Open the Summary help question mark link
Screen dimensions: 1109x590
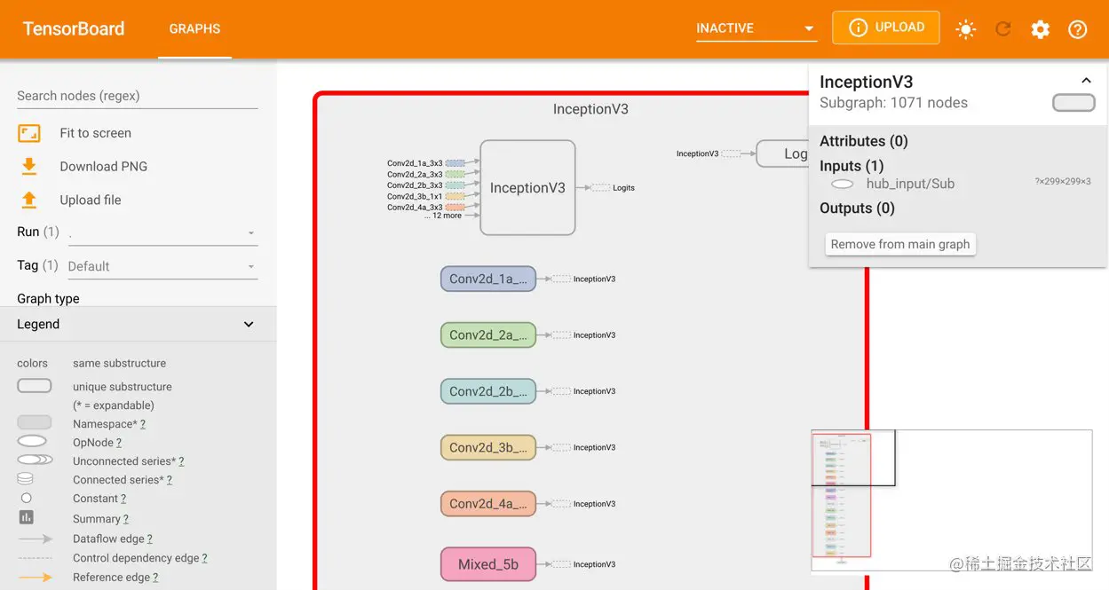[126, 519]
